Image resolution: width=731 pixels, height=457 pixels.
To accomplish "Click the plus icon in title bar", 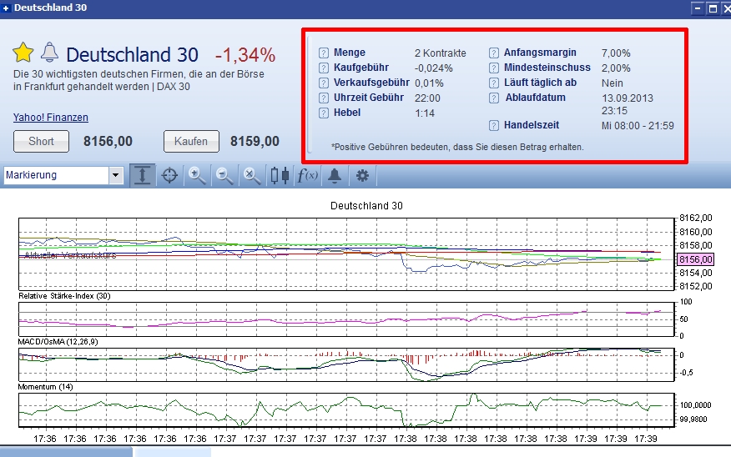I will click(6, 8).
